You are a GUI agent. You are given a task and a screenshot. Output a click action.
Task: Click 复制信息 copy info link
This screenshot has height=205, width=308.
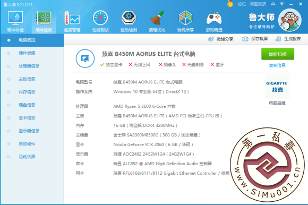277,65
